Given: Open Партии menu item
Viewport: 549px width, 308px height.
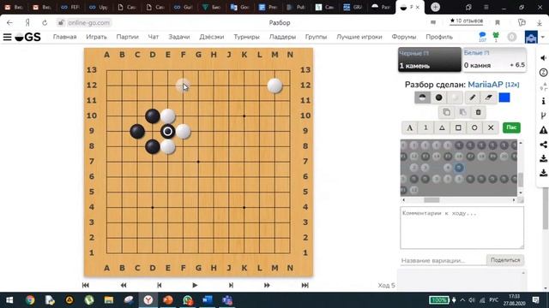Looking at the screenshot, I should (x=128, y=37).
